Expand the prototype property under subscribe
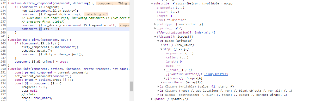 point(155,24)
